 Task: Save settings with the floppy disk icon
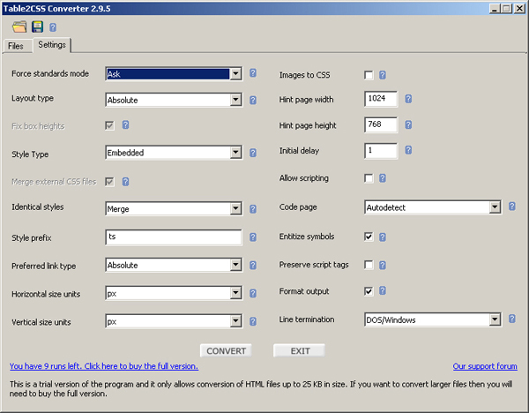point(37,26)
